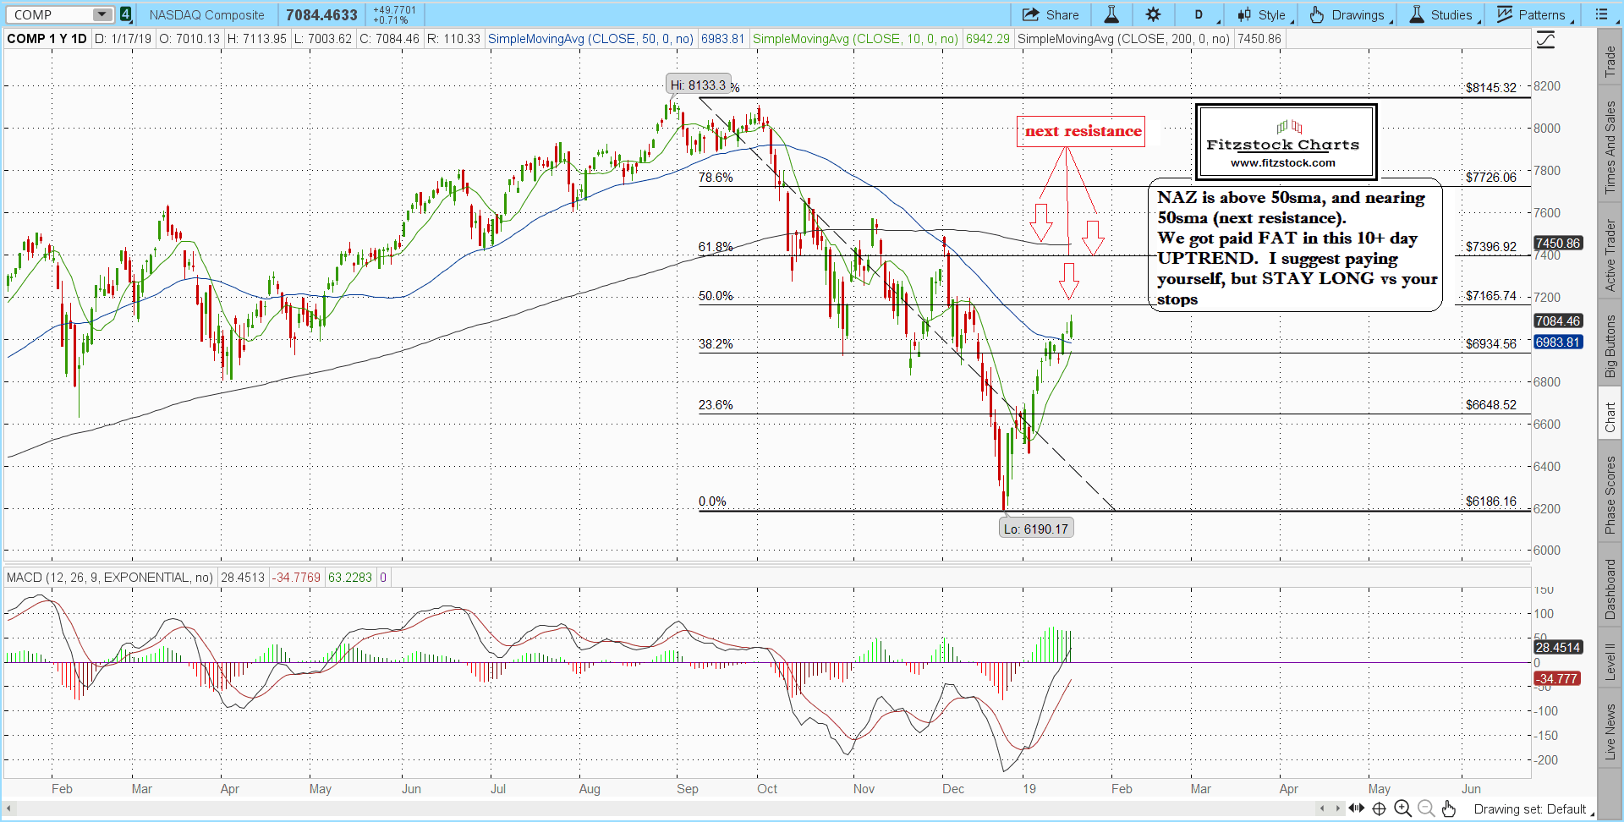Click the chart scale curve icon
This screenshot has width=1624, height=822.
point(1545,40)
